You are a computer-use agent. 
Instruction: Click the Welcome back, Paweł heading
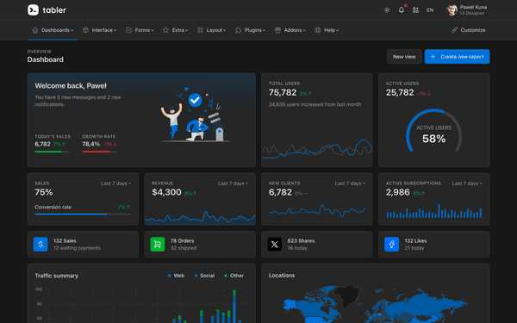click(x=71, y=86)
